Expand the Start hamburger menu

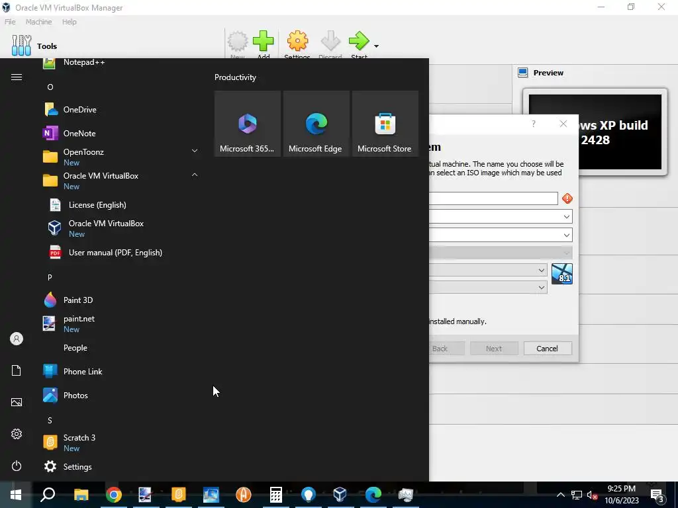click(17, 77)
